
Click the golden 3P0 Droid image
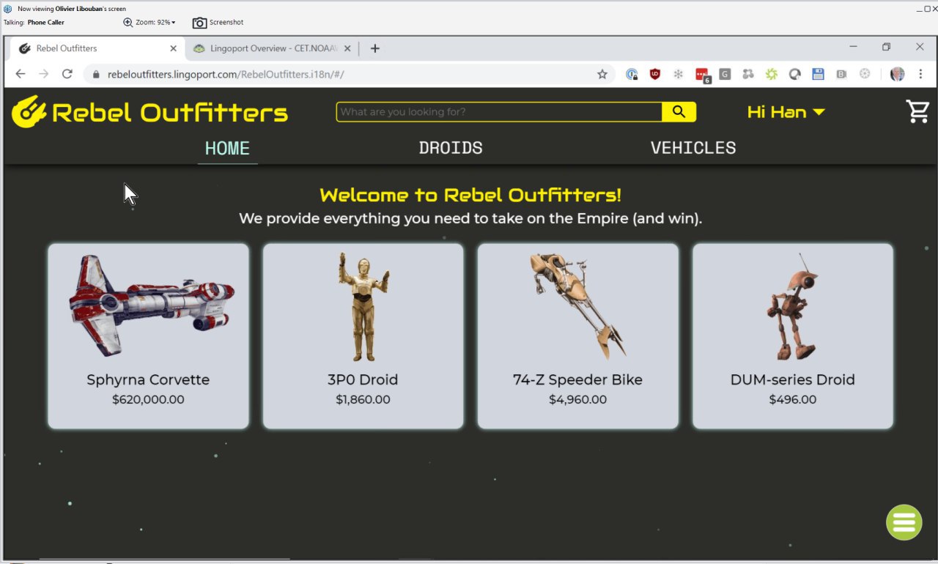pos(363,307)
